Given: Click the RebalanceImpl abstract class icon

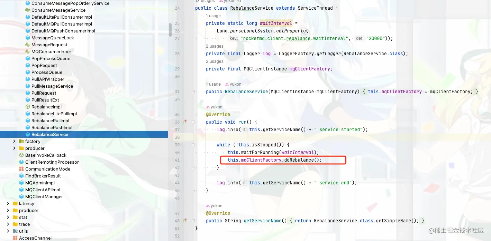Looking at the screenshot, I should [x=28, y=107].
